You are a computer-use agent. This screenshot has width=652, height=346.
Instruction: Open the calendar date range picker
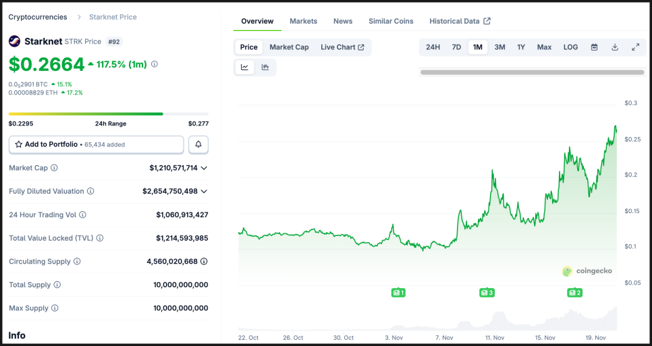pos(594,47)
